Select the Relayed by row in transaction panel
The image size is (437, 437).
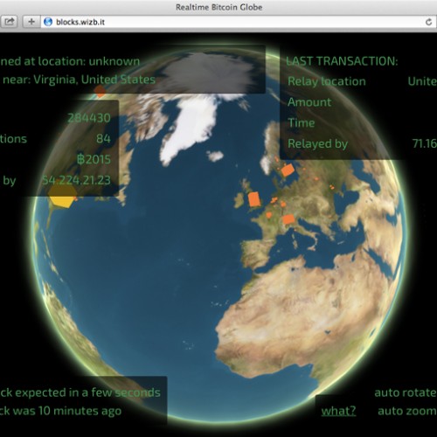pyautogui.click(x=362, y=143)
